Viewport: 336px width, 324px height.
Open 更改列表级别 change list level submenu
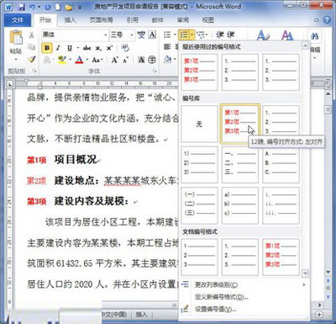[244, 284]
